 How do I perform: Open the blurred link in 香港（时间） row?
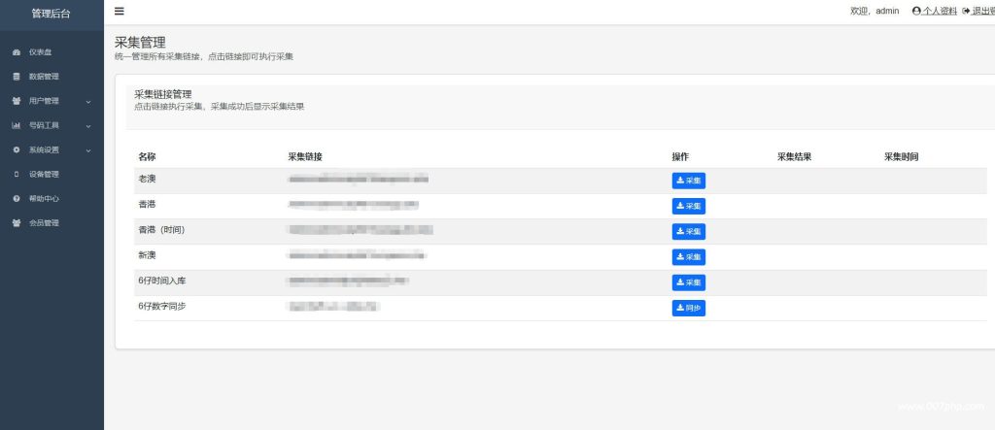360,230
